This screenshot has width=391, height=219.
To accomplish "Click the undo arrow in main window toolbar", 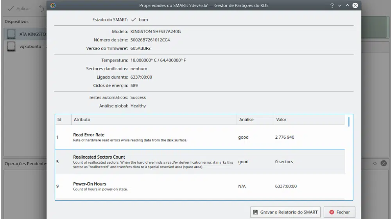I will tap(41, 9).
